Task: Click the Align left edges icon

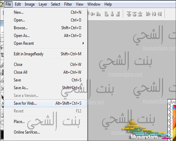Action: click(107, 14)
